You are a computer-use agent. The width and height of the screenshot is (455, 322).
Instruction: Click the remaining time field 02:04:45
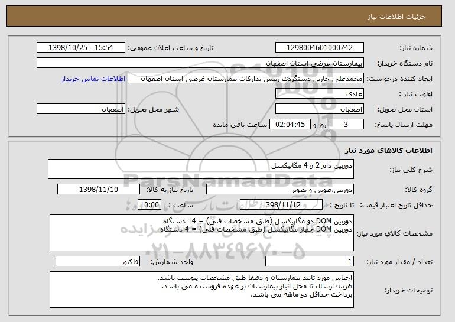290,125
